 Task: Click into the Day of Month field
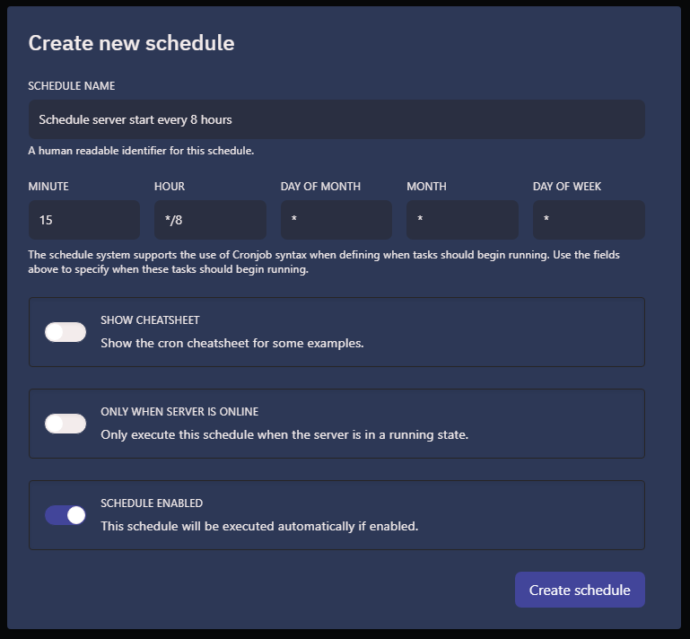tap(336, 220)
